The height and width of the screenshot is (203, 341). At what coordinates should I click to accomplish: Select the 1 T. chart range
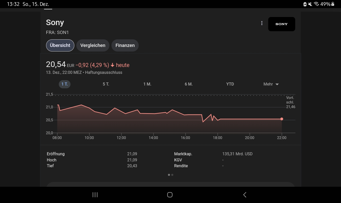pyautogui.click(x=65, y=84)
